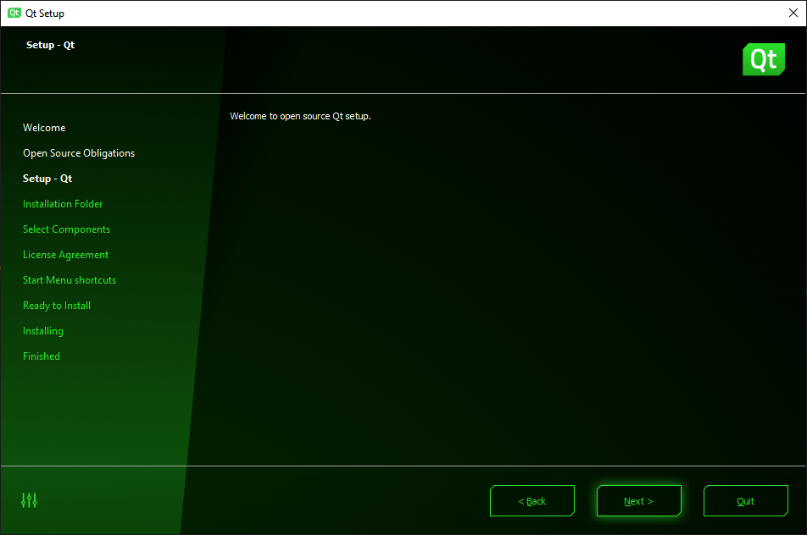The height and width of the screenshot is (535, 807).
Task: Return with the Back button
Action: [x=532, y=501]
